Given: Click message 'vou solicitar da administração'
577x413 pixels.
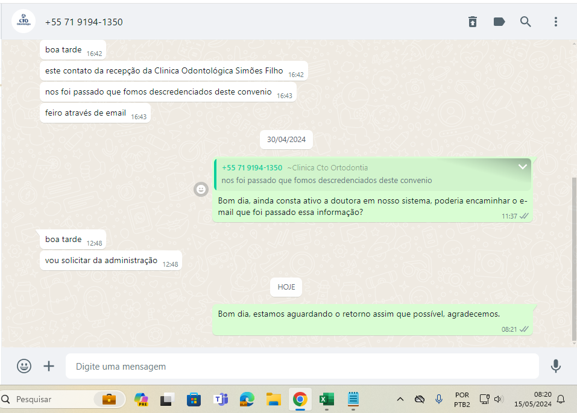Looking at the screenshot, I should (x=111, y=261).
